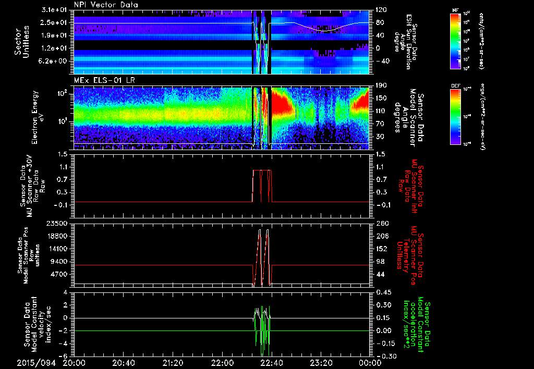Select the "ergs/(cm**2-sr-sec-eV)" units label
Screen dimensions: 534x369
coord(482,117)
